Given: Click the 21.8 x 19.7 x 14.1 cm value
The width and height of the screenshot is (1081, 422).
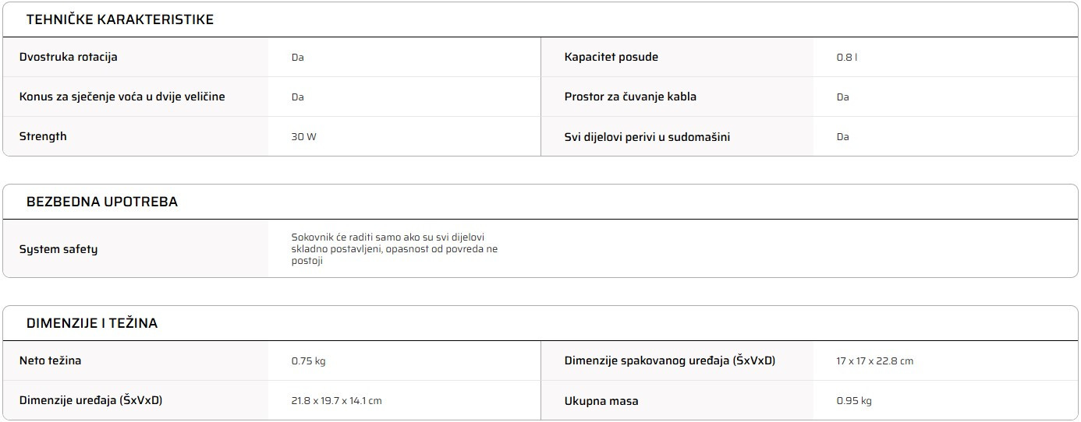Looking at the screenshot, I should (336, 401).
